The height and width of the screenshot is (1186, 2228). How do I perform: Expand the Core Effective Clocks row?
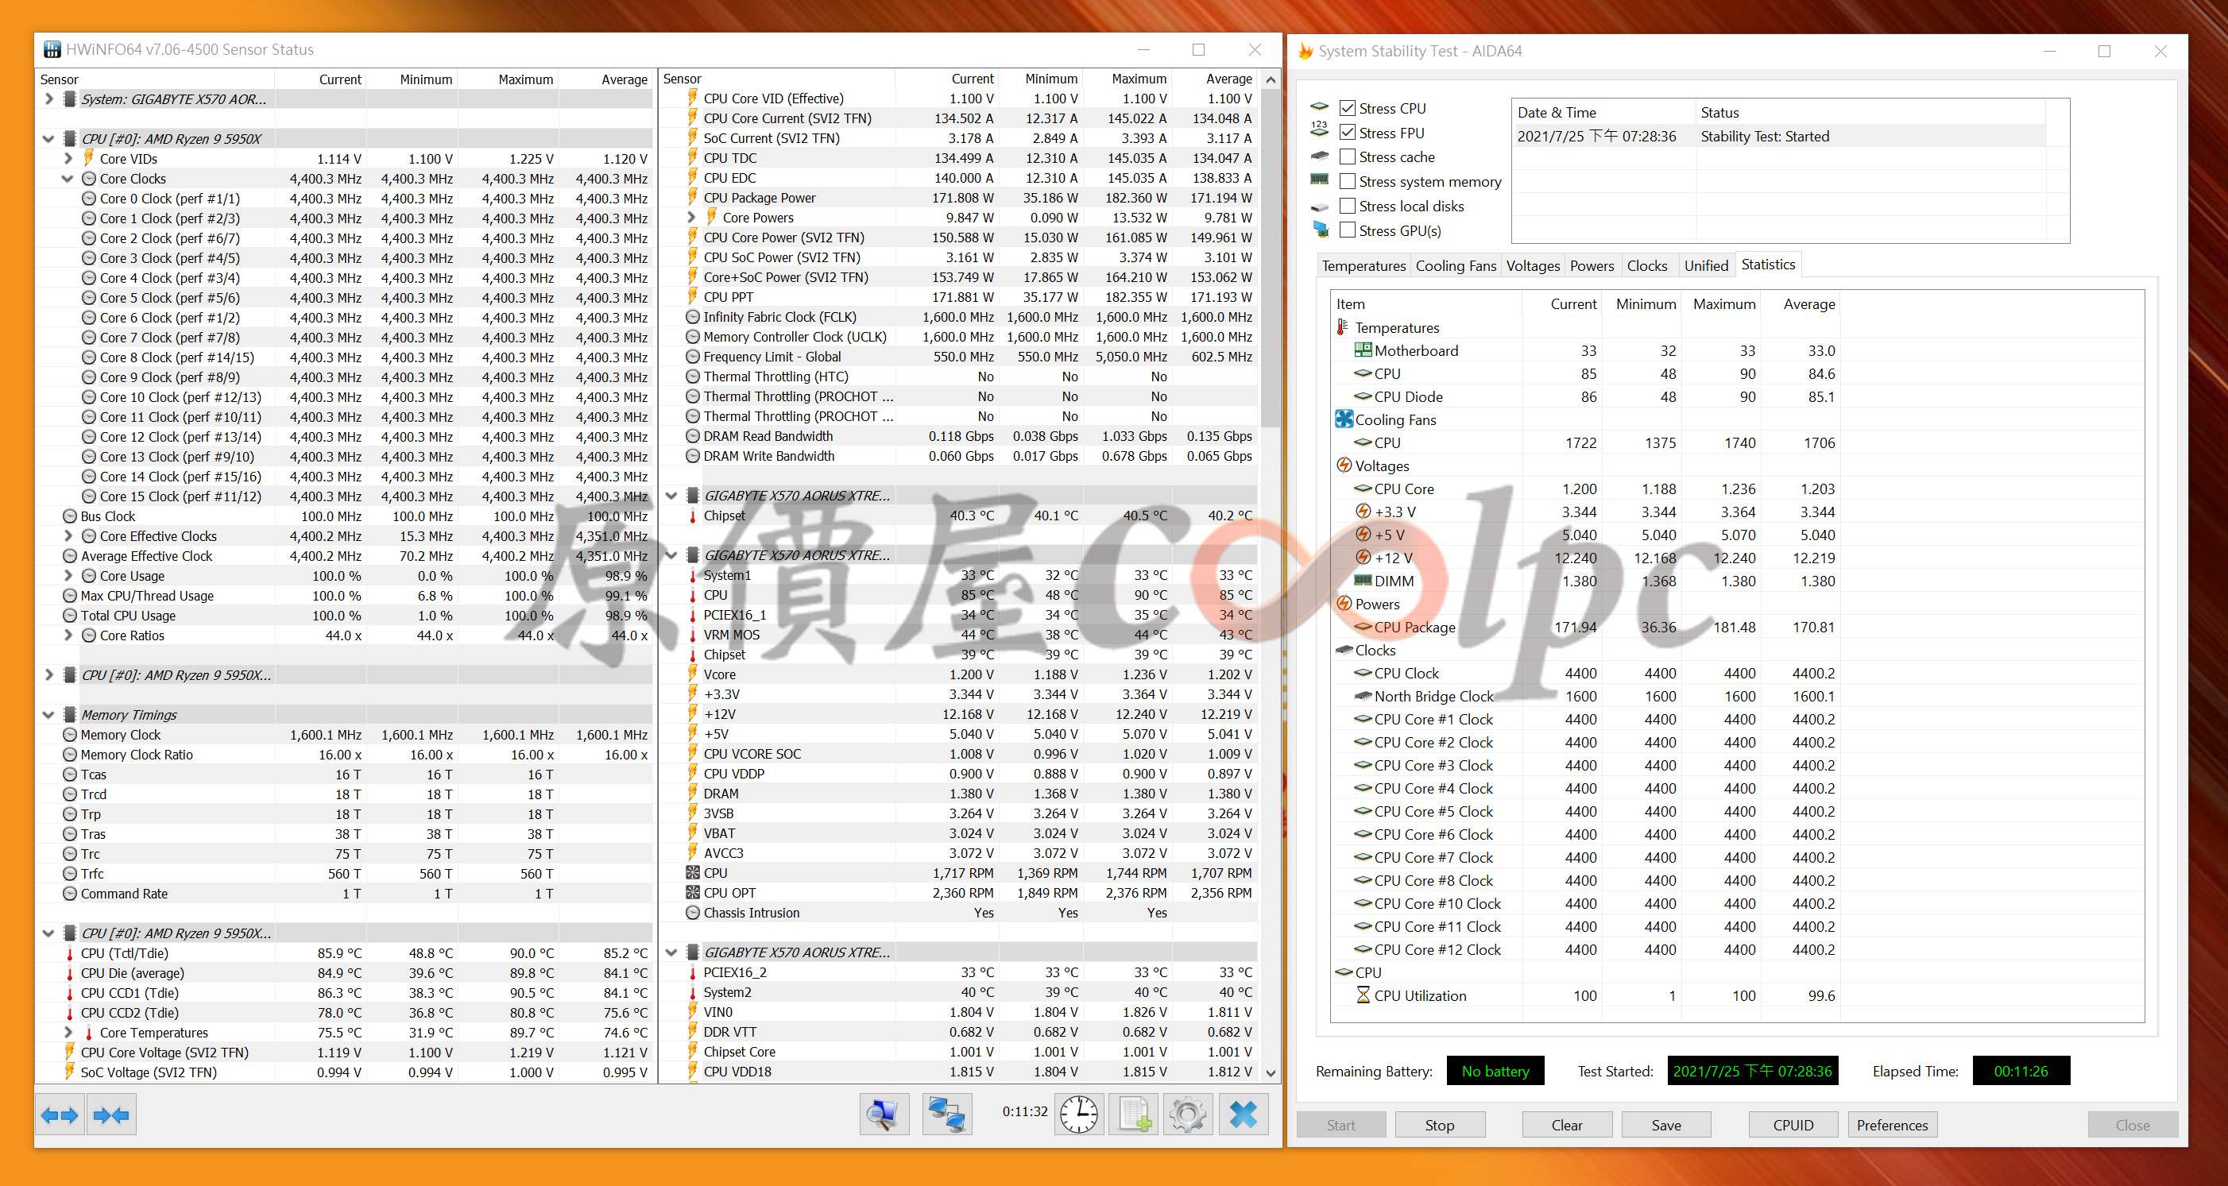[68, 536]
